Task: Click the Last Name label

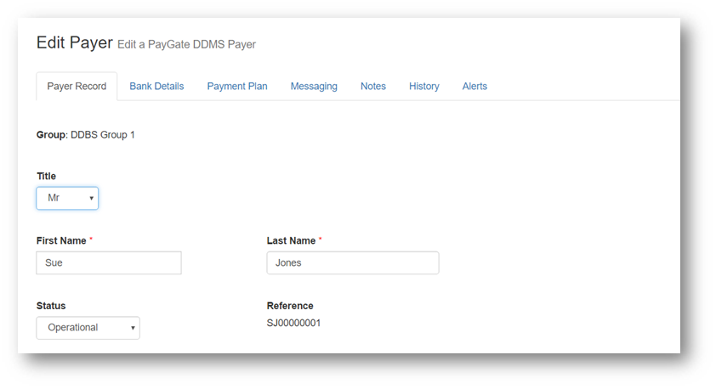Action: pyautogui.click(x=291, y=241)
